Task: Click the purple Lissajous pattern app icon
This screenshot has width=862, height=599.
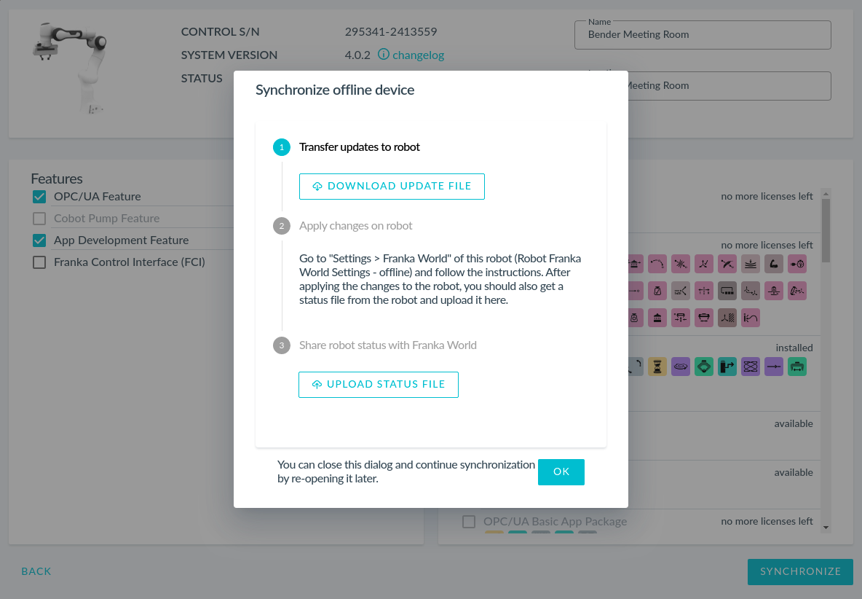Action: click(x=751, y=367)
